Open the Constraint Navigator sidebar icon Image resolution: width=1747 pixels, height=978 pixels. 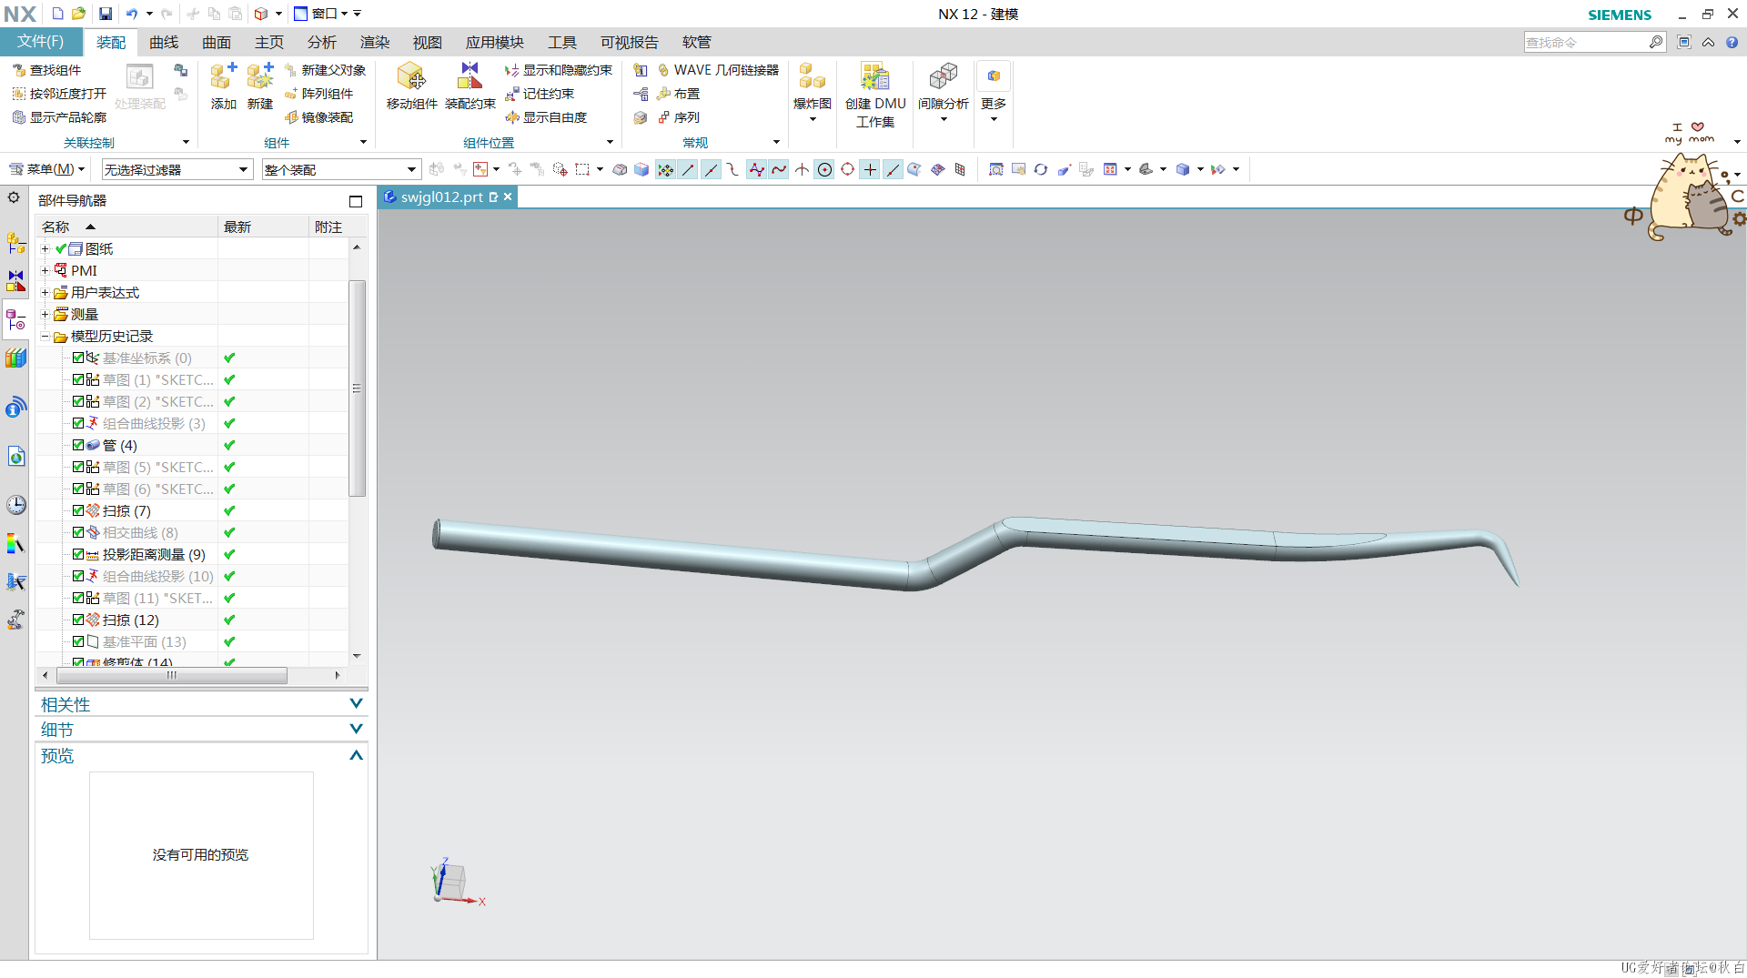point(15,281)
